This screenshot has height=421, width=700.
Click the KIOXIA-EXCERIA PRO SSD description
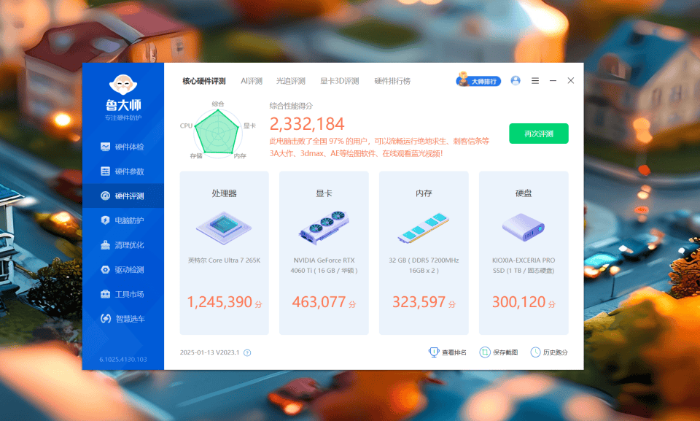[x=524, y=265]
